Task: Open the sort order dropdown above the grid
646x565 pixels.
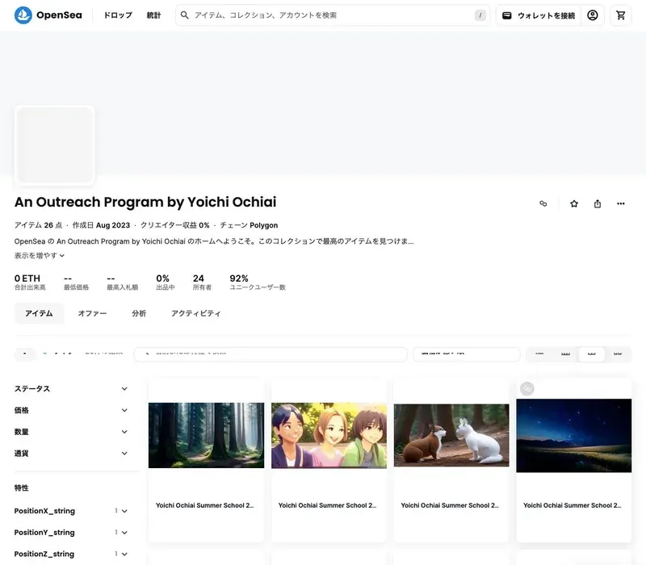Action: click(467, 354)
